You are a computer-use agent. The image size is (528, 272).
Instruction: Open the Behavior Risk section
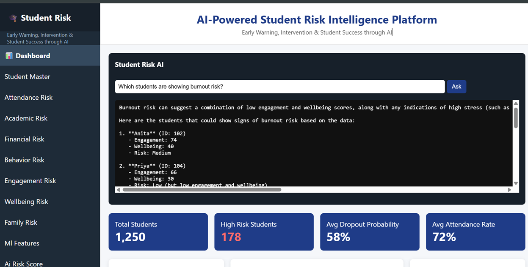click(x=24, y=160)
